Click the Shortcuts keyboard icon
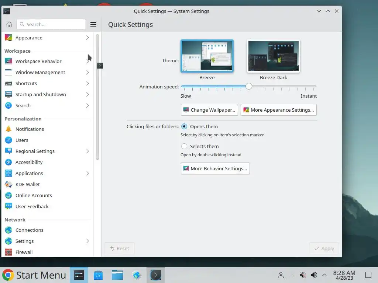The width and height of the screenshot is (378, 283). point(8,84)
